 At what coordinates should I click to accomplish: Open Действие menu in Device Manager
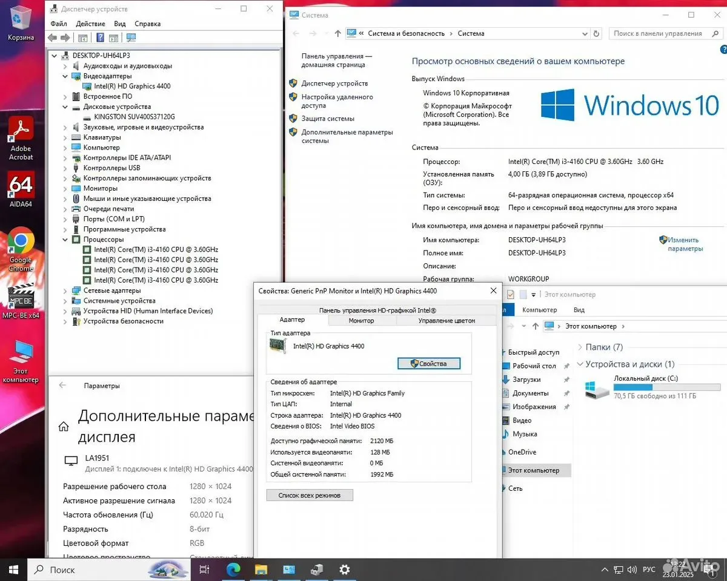(91, 24)
